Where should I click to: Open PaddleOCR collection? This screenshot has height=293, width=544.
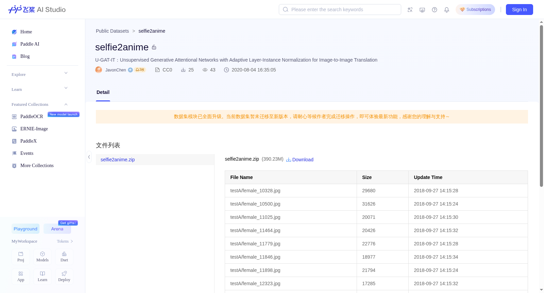32,117
